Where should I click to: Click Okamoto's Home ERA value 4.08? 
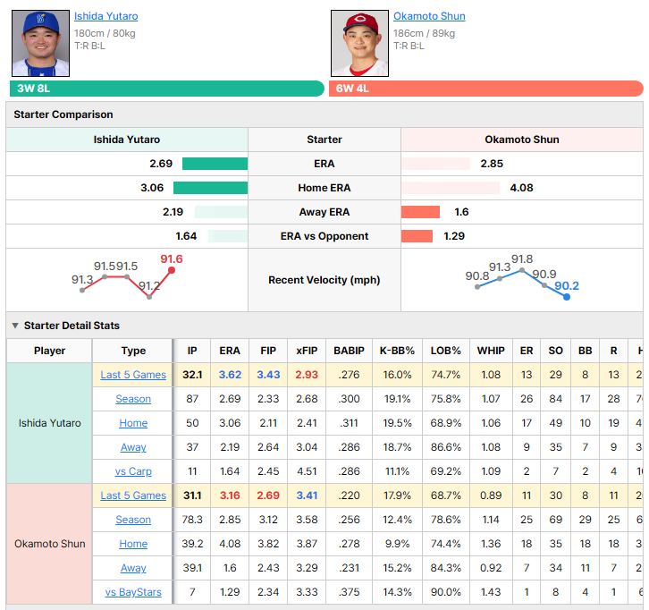(521, 188)
